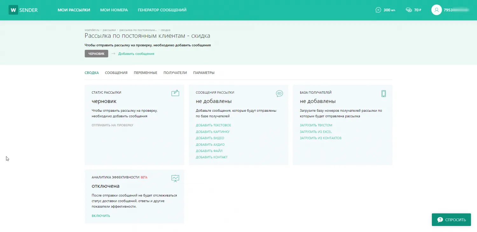
Task: Click ЗАГРУЗИТЬ ИЗ EXCEL link
Action: point(315,132)
